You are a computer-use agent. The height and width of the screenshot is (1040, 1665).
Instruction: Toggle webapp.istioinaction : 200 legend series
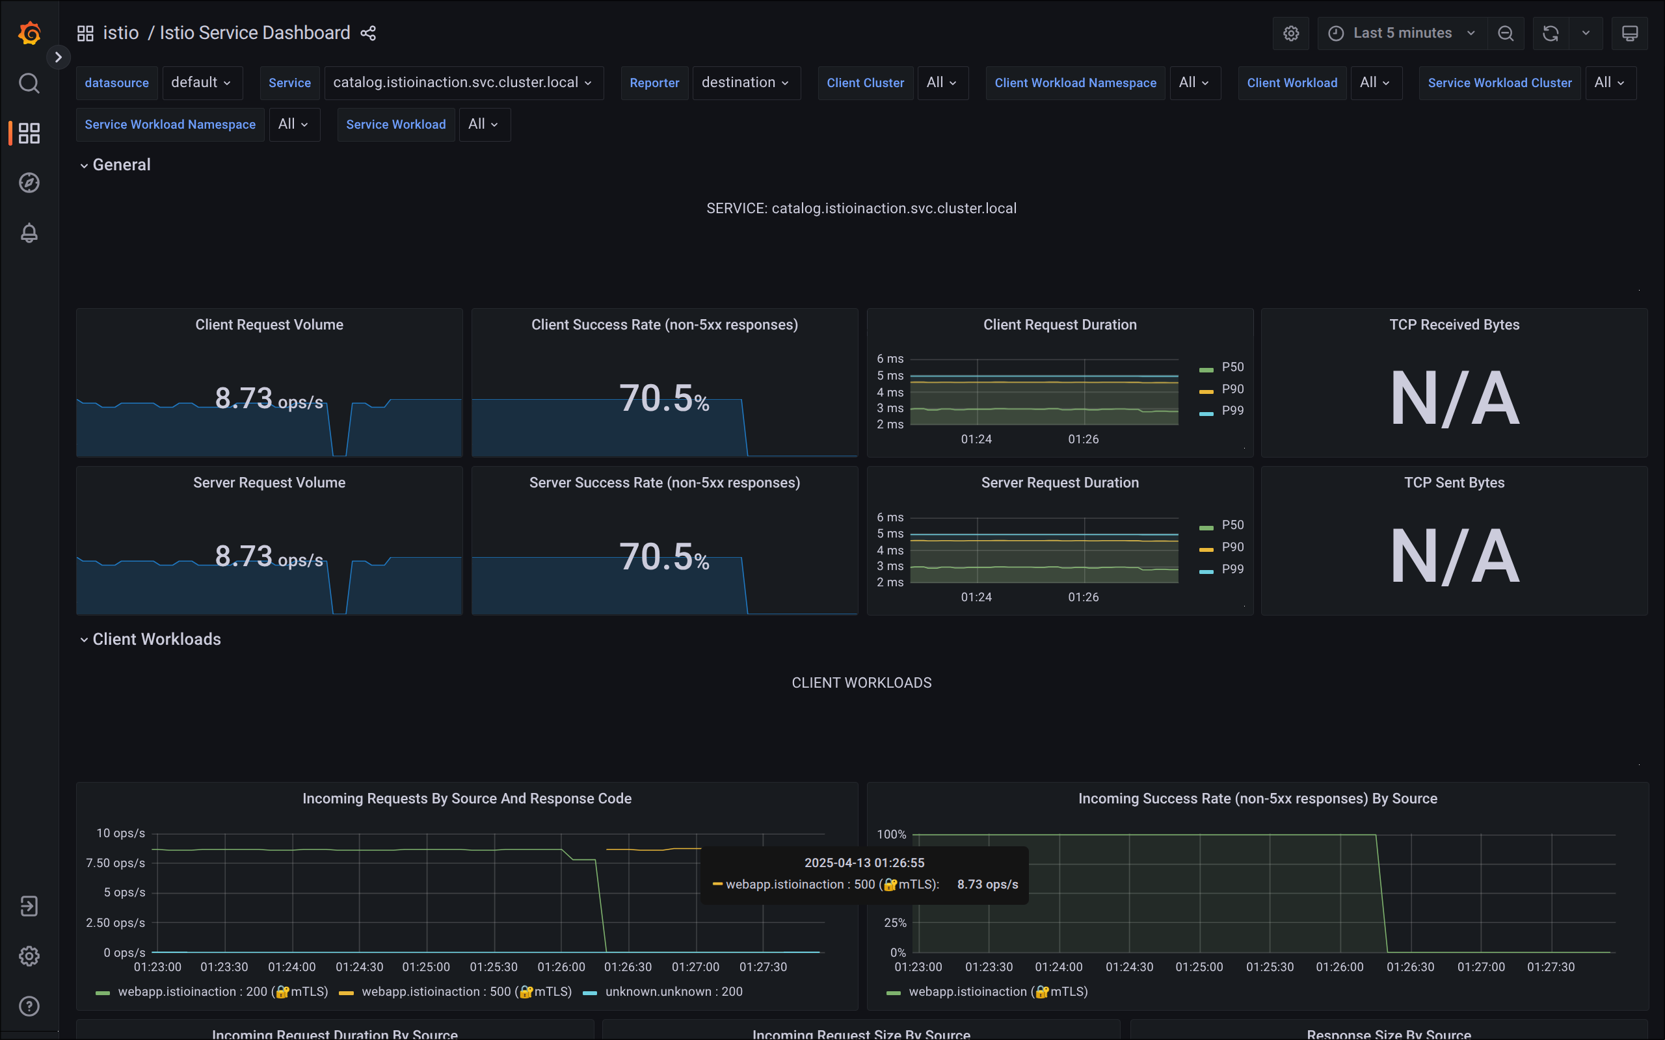pyautogui.click(x=223, y=992)
